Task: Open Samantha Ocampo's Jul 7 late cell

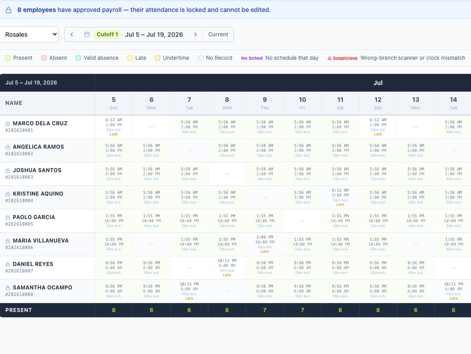Action: point(189,291)
